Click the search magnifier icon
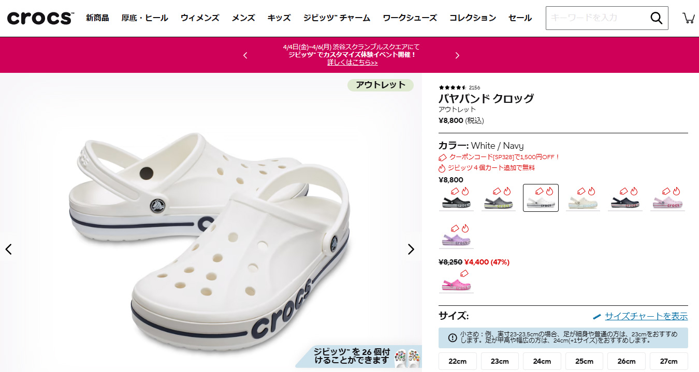The width and height of the screenshot is (699, 372). (x=656, y=18)
